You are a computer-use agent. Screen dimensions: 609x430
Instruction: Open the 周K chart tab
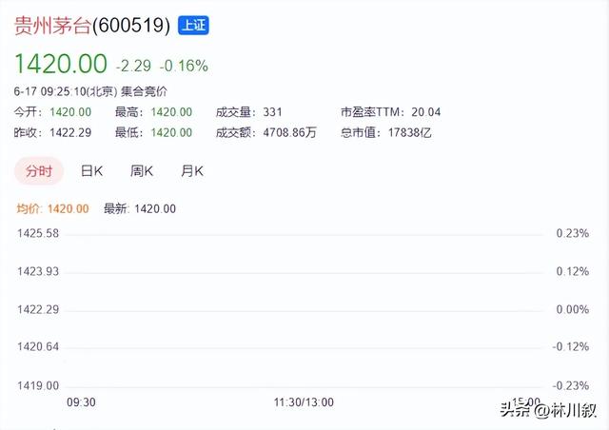pyautogui.click(x=142, y=171)
